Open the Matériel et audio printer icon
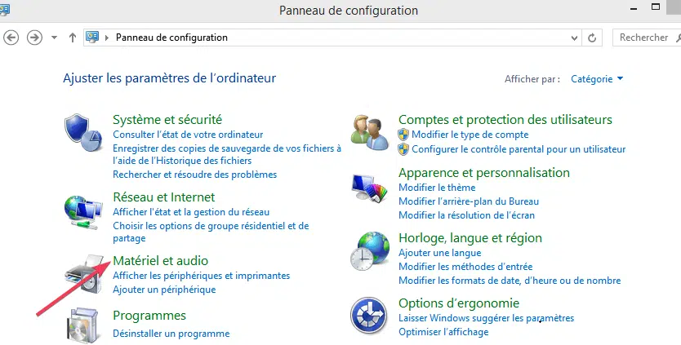The height and width of the screenshot is (345, 681). click(84, 274)
